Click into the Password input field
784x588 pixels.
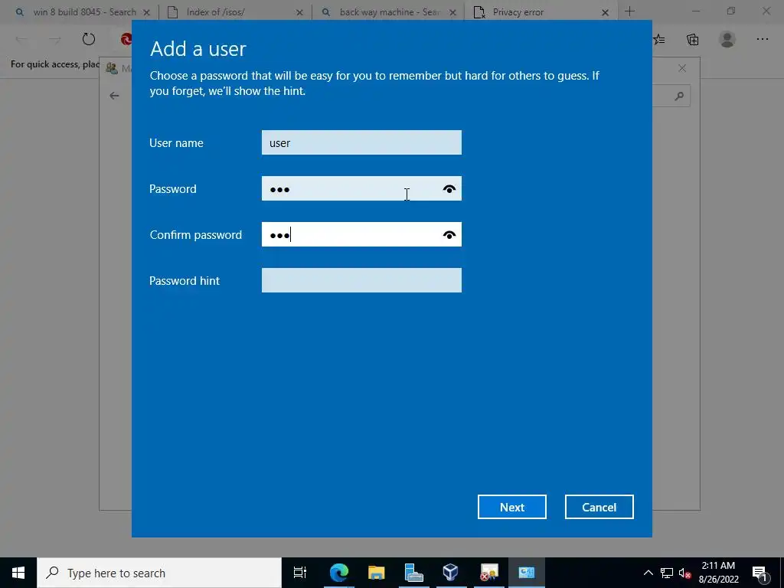[x=361, y=188]
